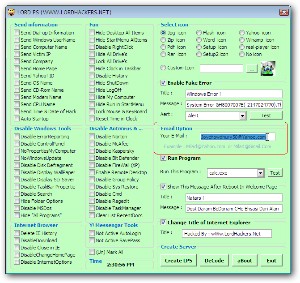Select the Custom Icon radio button
300x283 pixels.
point(163,68)
